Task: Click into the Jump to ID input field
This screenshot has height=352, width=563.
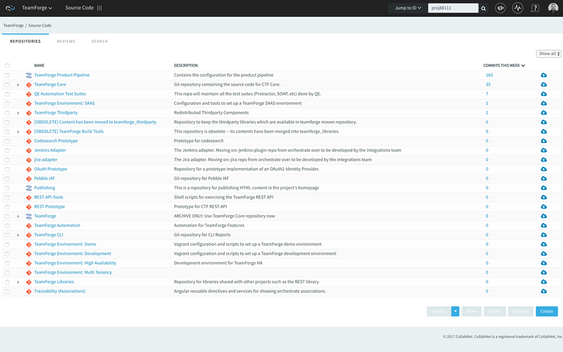Action: tap(453, 8)
